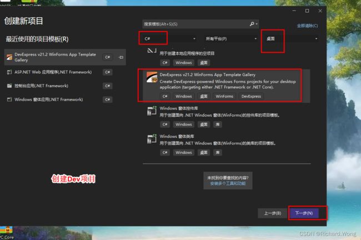Select the Windows Forms app recent template icon
The width and height of the screenshot is (361, 240).
pyautogui.click(x=9, y=99)
